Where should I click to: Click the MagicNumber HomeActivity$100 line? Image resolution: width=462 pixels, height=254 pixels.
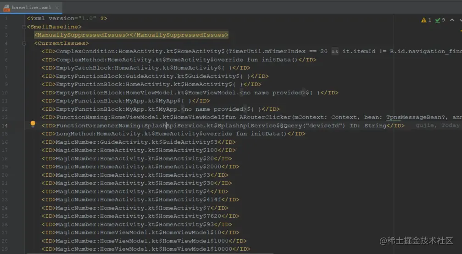(x=139, y=150)
